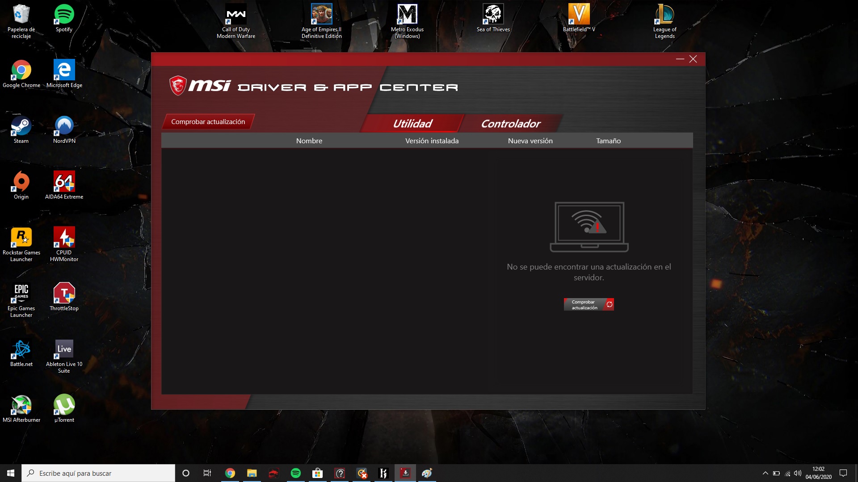The height and width of the screenshot is (482, 858).
Task: Switch to the Controlador tab
Action: point(511,123)
